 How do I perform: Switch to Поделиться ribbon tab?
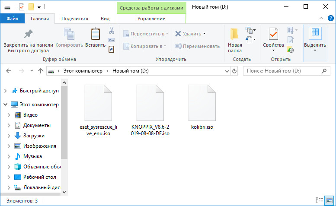click(75, 19)
